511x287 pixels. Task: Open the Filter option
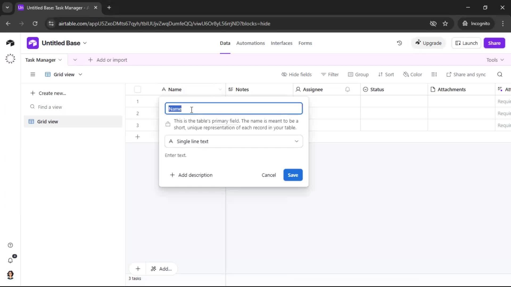point(330,74)
